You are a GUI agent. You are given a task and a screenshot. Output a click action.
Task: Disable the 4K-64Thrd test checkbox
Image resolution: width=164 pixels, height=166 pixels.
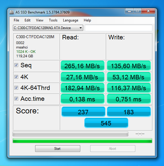(16, 88)
